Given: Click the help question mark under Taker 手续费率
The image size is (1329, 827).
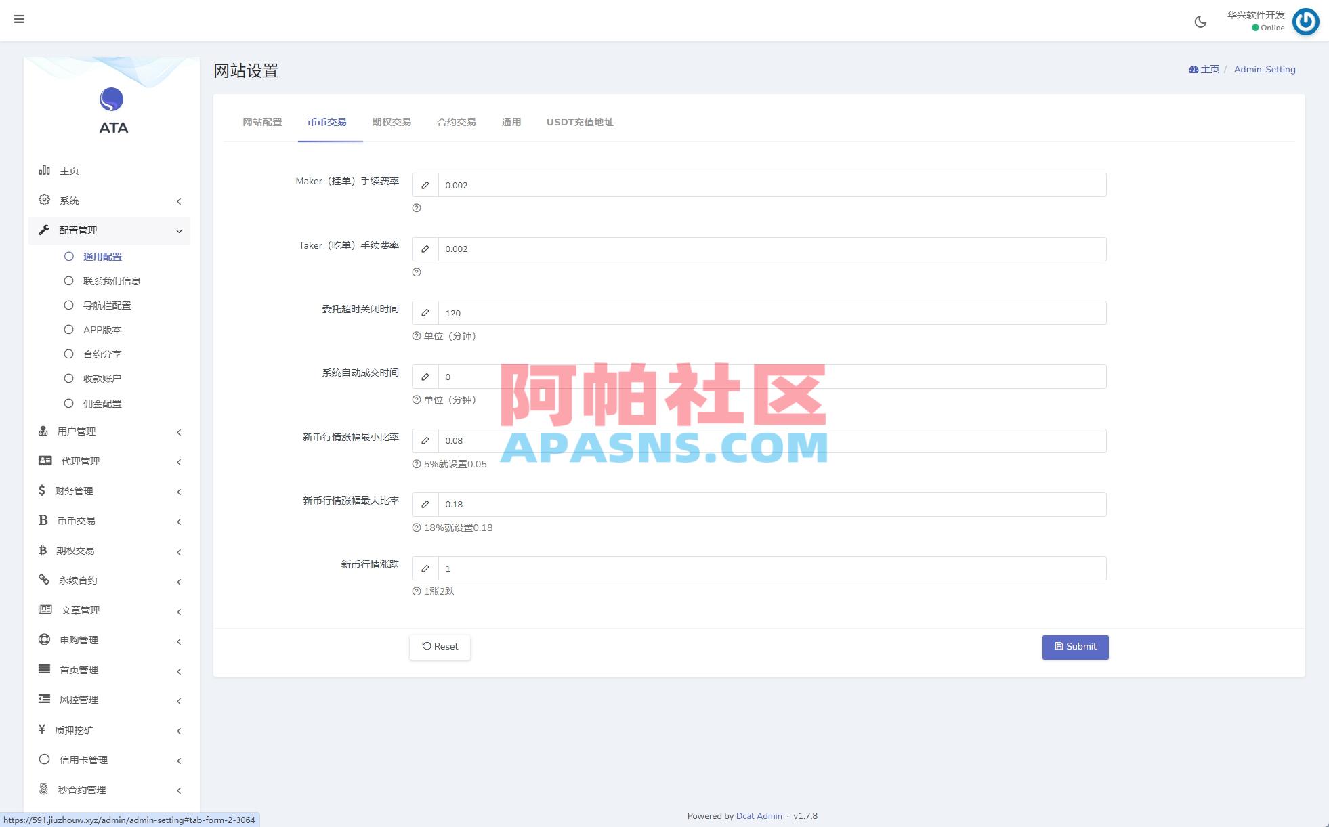Looking at the screenshot, I should [x=416, y=272].
